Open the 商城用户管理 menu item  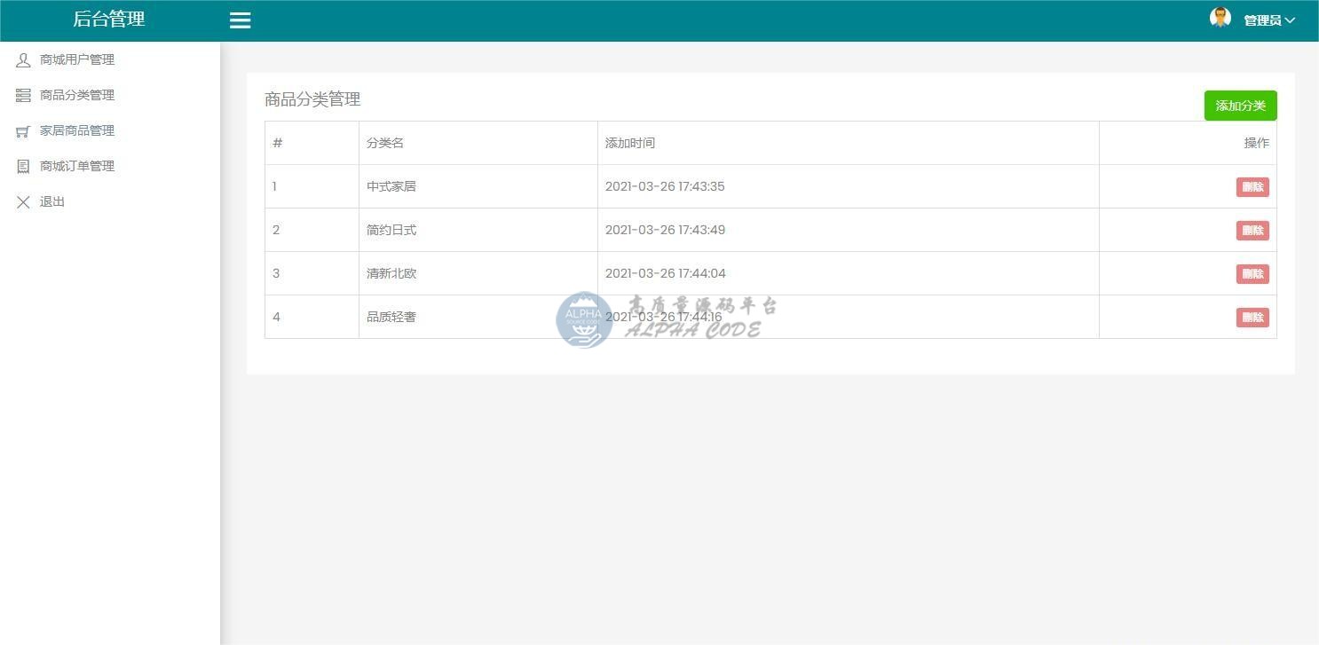click(x=77, y=59)
